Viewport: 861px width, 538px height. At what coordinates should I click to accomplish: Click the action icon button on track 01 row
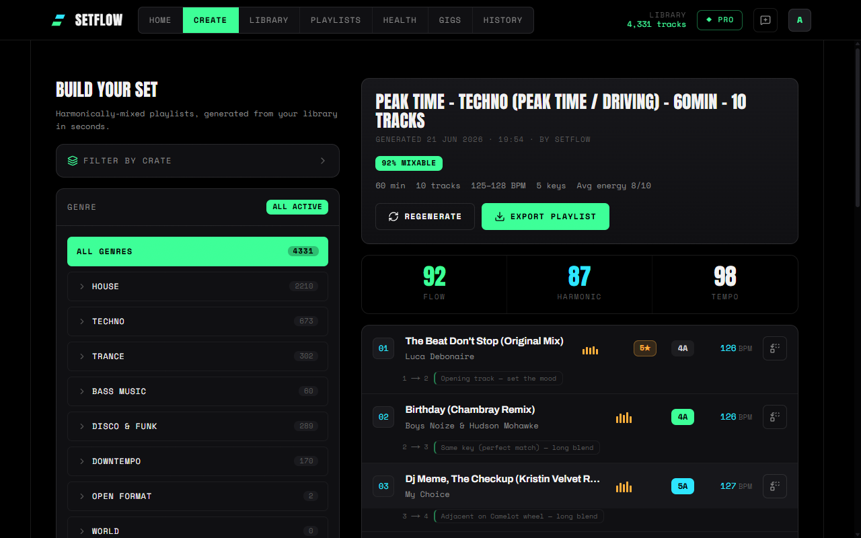pos(775,348)
